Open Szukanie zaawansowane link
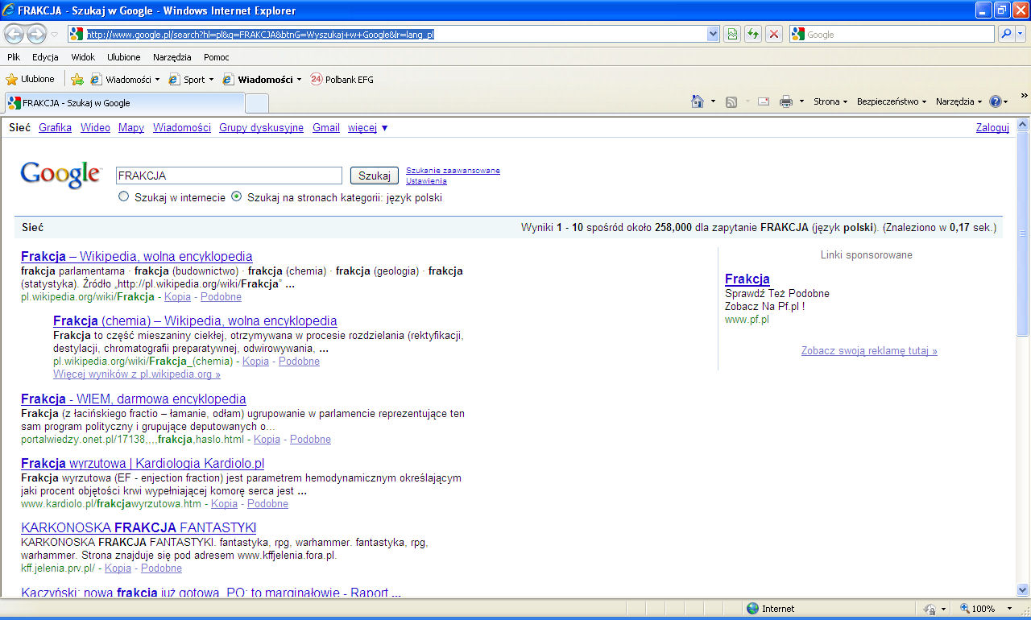 point(453,171)
